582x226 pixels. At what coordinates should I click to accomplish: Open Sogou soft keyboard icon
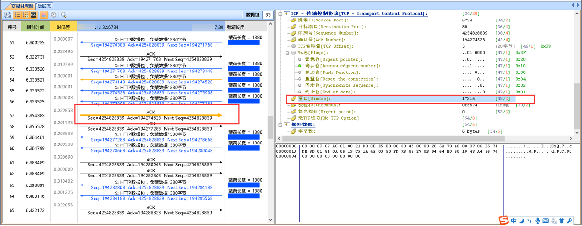click(x=546, y=220)
